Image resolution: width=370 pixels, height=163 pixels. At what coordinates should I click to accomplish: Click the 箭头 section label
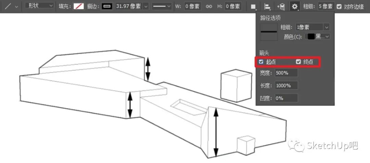click(x=264, y=53)
